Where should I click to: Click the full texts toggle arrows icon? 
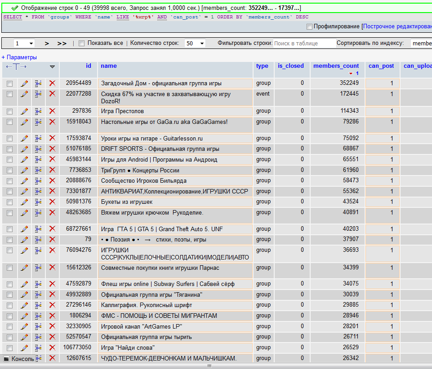[16, 66]
